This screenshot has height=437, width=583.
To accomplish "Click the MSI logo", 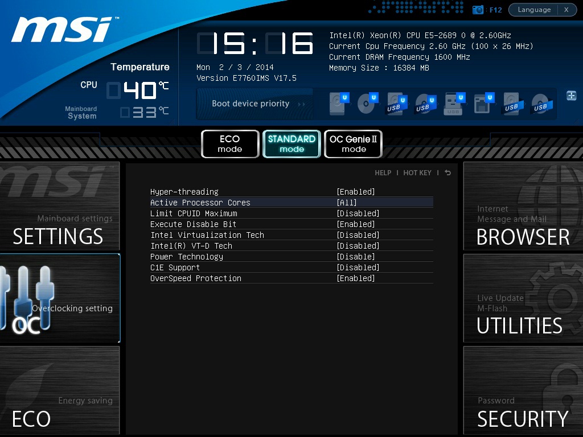I will [64, 29].
